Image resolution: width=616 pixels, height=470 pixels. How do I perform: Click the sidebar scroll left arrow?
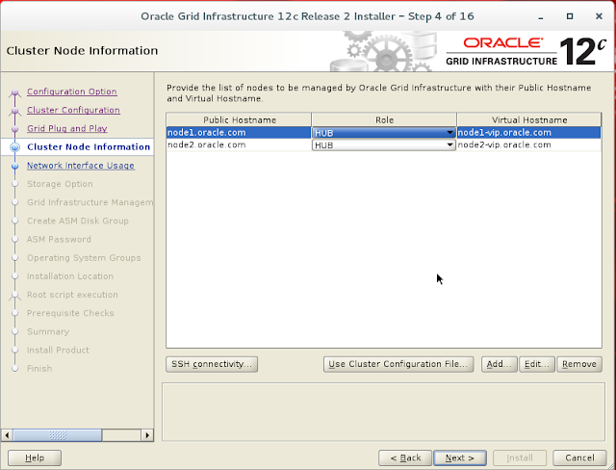7,435
